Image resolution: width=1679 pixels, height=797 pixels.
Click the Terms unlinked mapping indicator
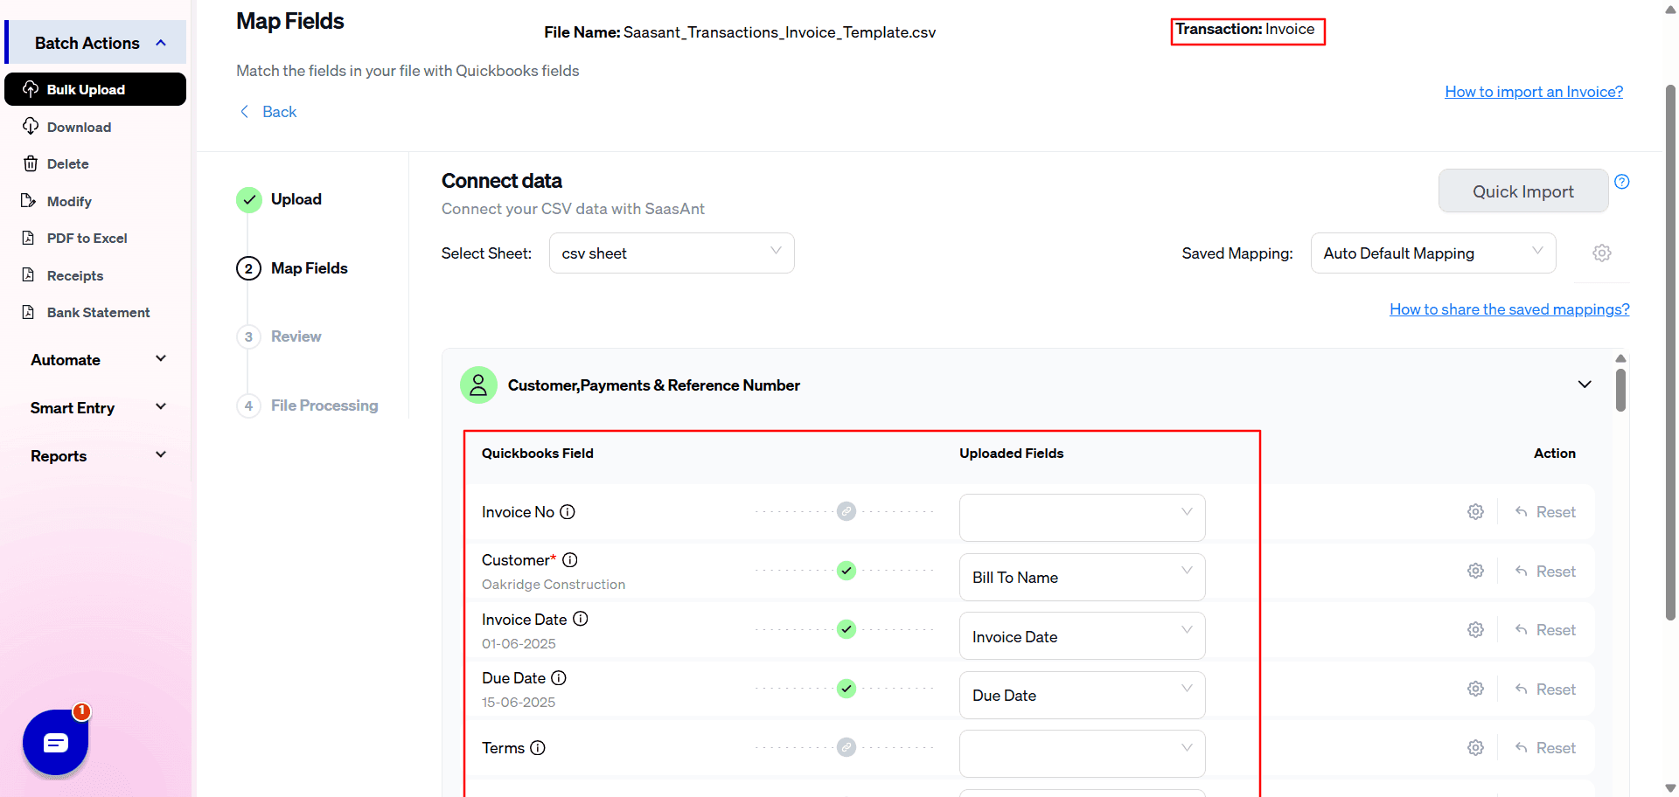pyautogui.click(x=846, y=748)
